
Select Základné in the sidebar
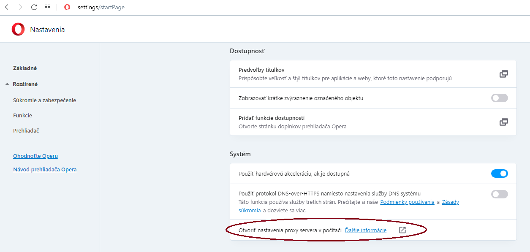[25, 68]
